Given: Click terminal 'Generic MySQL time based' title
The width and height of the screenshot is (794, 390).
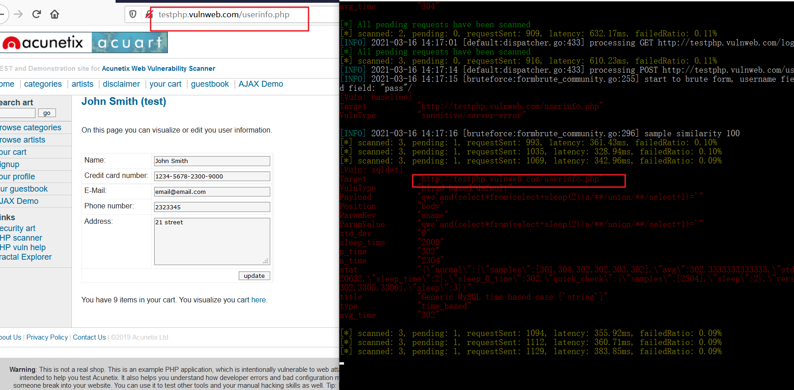Looking at the screenshot, I should (x=512, y=297).
